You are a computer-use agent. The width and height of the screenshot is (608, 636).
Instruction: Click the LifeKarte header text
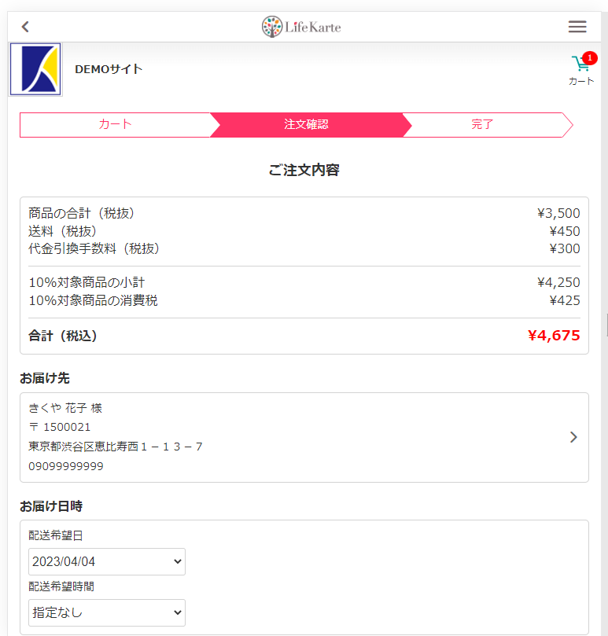point(312,28)
